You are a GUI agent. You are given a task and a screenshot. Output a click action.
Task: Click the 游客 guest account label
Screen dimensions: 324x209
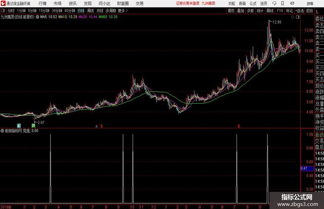click(310, 3)
